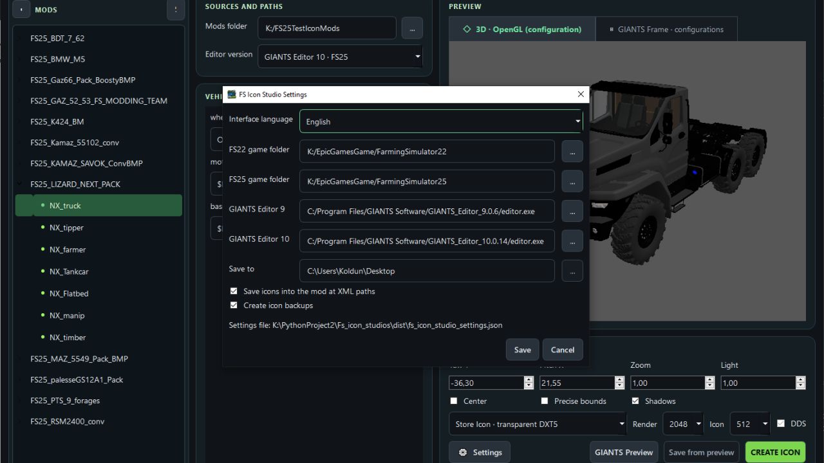Collapse the Mods panel with the arrow button
This screenshot has height=463, width=824.
[x=21, y=10]
